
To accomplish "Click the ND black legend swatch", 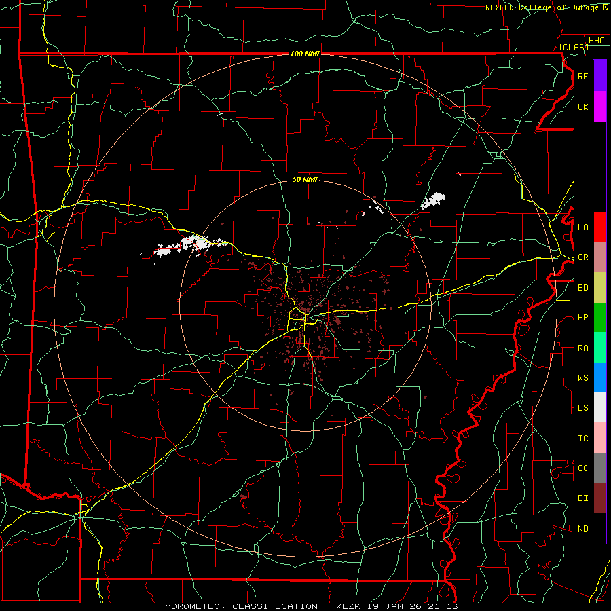I will (599, 528).
